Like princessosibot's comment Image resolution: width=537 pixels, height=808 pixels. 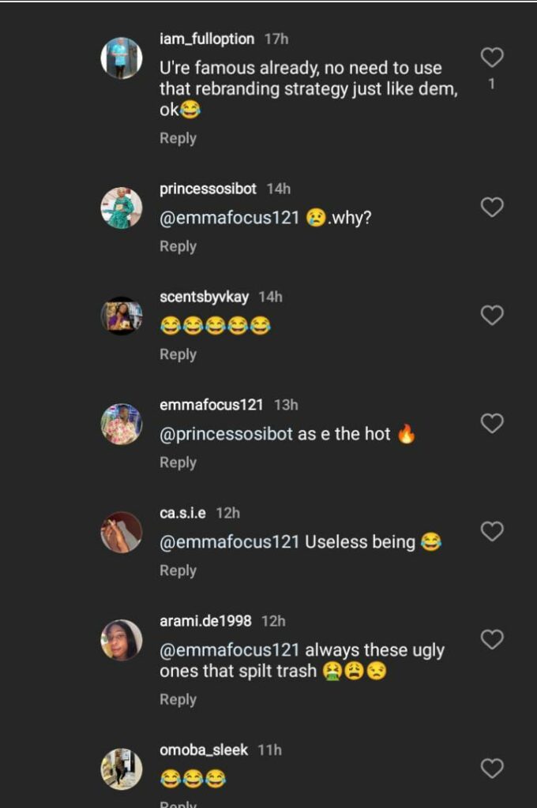(x=492, y=208)
